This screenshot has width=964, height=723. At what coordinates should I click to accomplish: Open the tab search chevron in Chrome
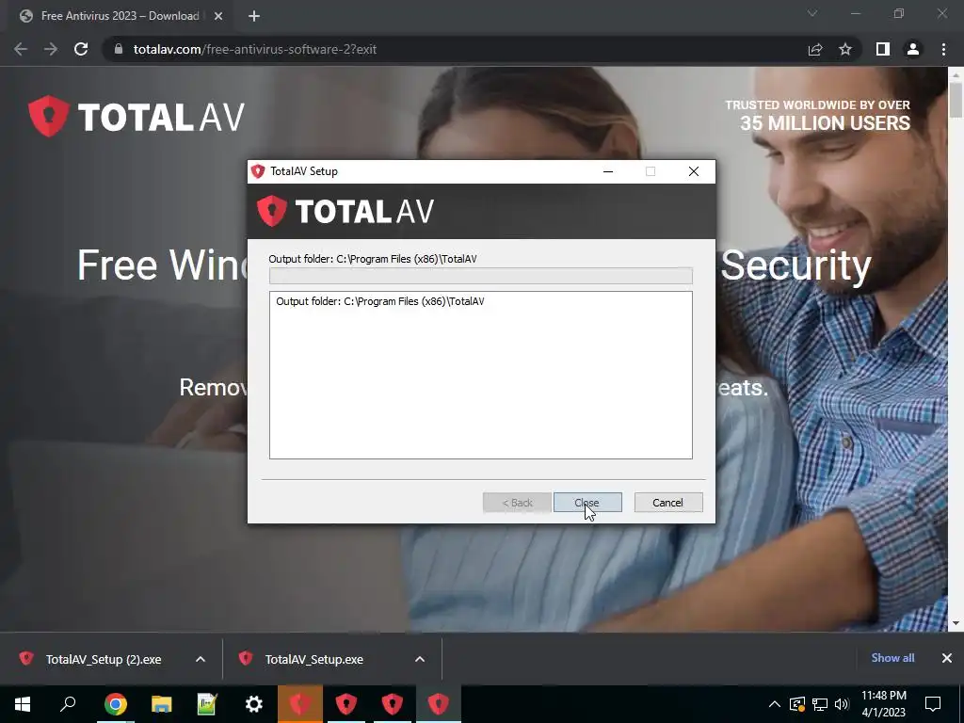(x=812, y=13)
